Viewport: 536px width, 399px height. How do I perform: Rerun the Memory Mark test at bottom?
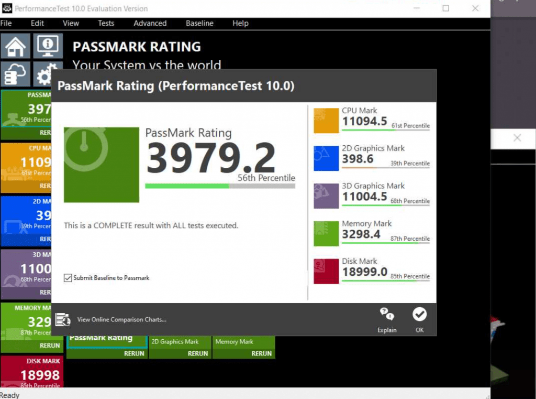click(261, 353)
